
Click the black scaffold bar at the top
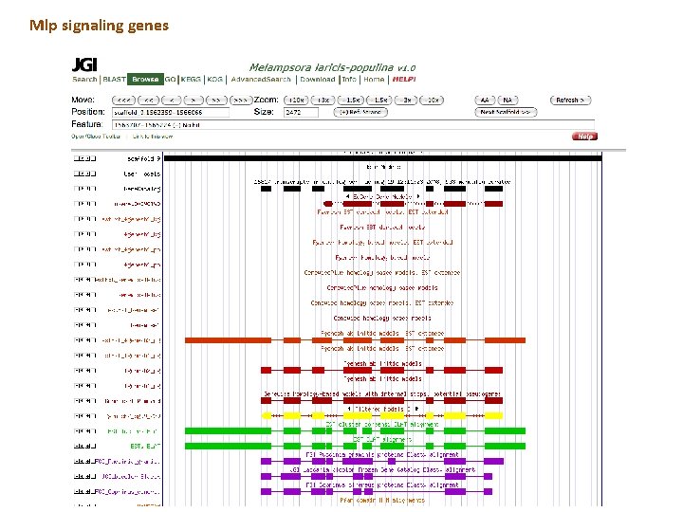click(x=383, y=158)
